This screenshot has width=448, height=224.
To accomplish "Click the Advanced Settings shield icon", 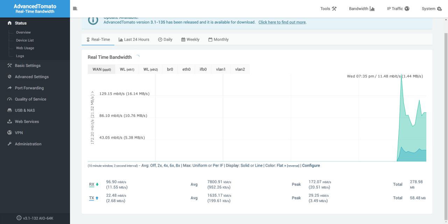I will click(9, 77).
